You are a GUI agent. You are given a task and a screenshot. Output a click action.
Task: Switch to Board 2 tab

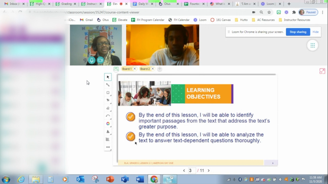(x=145, y=69)
